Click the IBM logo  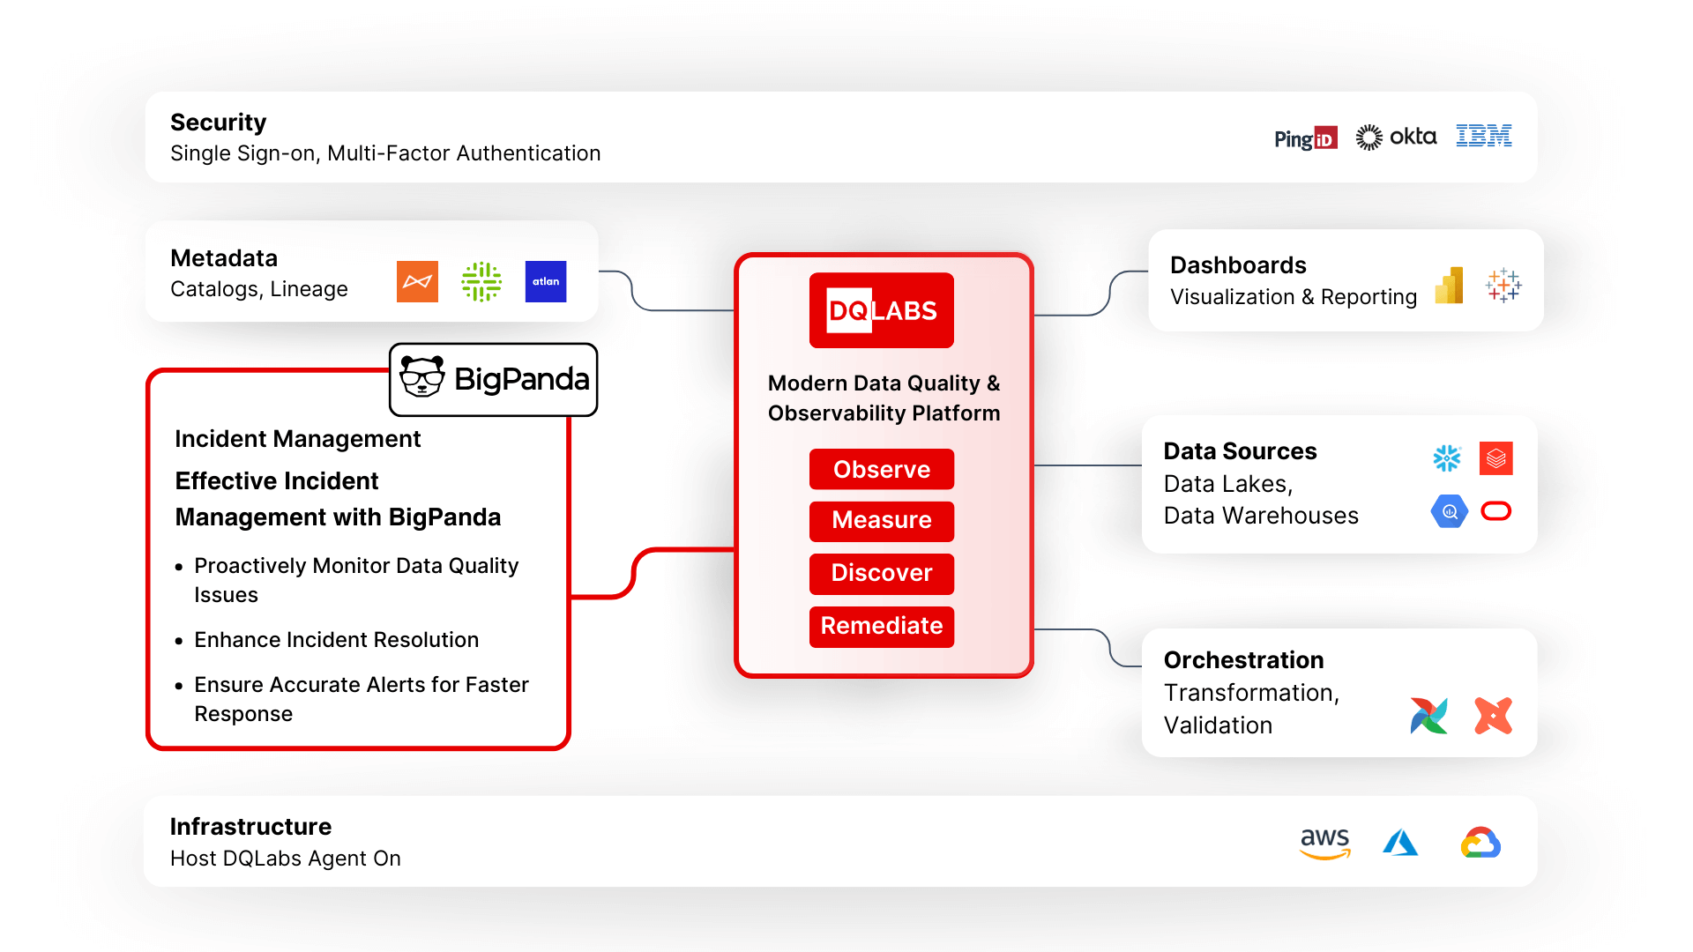[1484, 136]
